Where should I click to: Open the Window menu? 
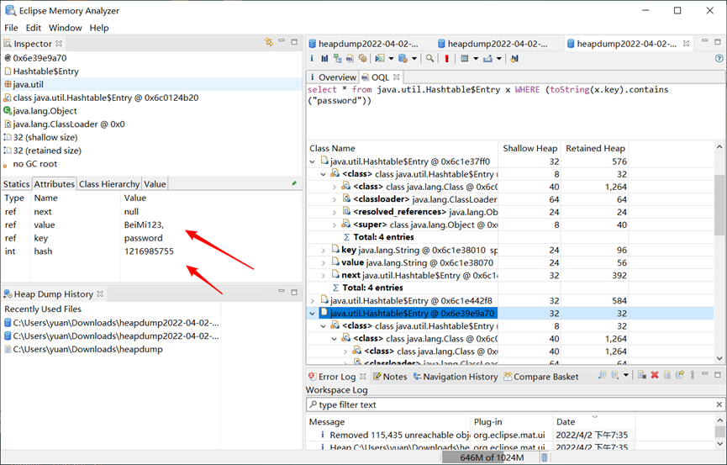(x=66, y=28)
